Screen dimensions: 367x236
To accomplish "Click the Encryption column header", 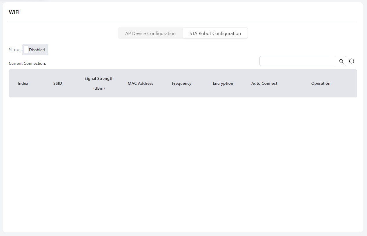I will click(x=223, y=83).
